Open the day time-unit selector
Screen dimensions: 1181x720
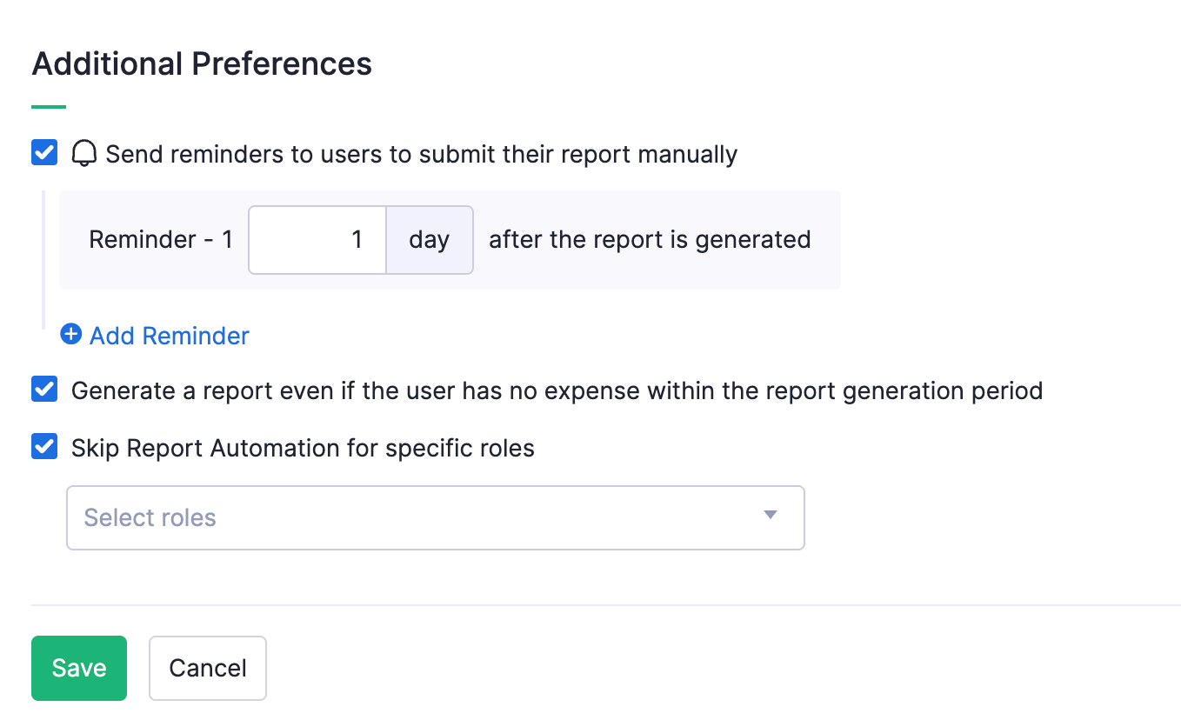430,240
